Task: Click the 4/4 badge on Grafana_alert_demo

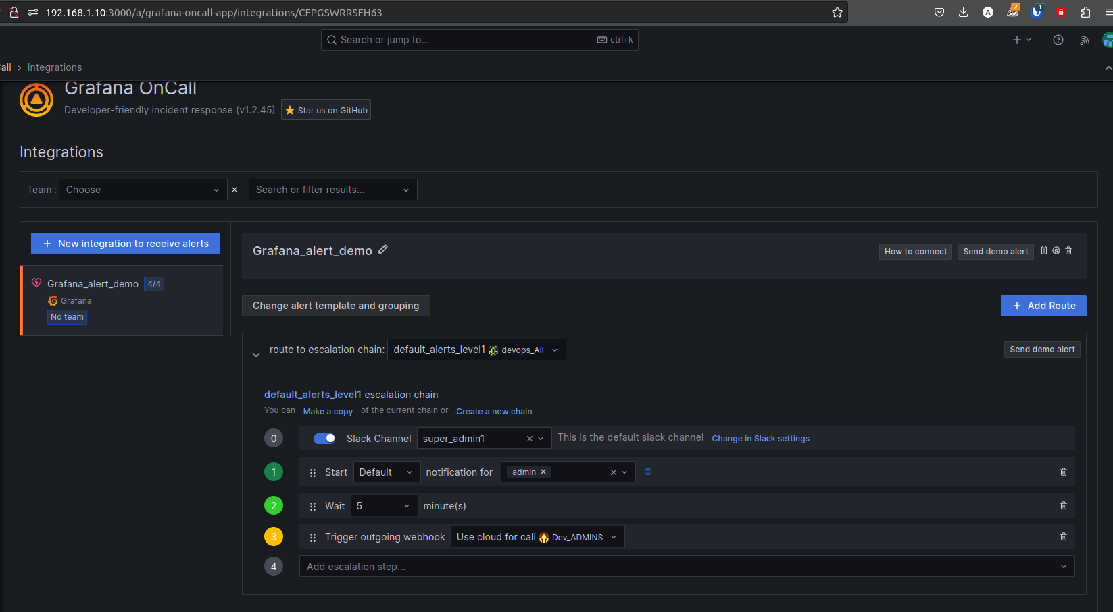Action: point(154,284)
